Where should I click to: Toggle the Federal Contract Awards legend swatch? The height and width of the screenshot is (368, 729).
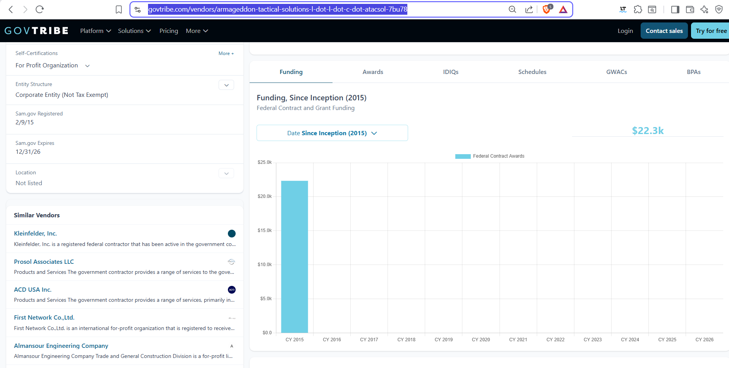(x=463, y=156)
